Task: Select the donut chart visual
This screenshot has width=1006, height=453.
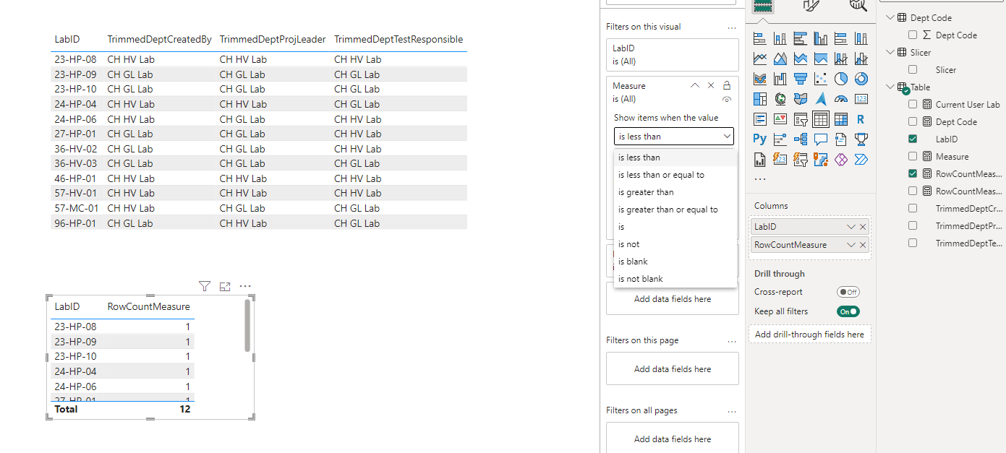Action: click(861, 79)
